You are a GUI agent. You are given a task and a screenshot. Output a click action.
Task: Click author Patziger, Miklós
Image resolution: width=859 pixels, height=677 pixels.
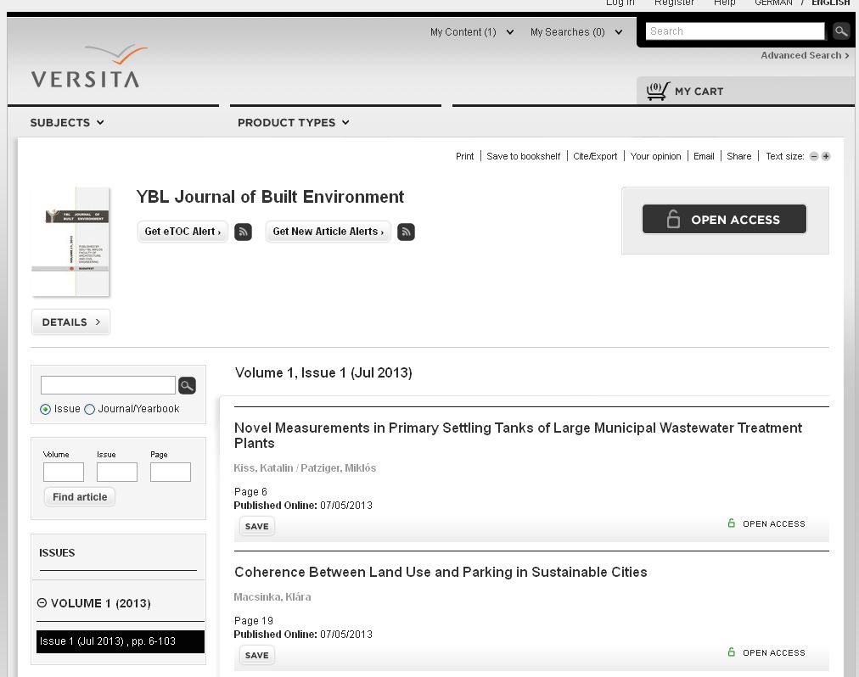point(338,467)
